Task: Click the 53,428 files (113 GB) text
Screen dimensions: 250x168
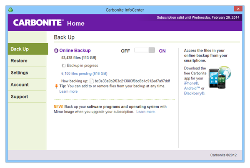Action: 79,58
